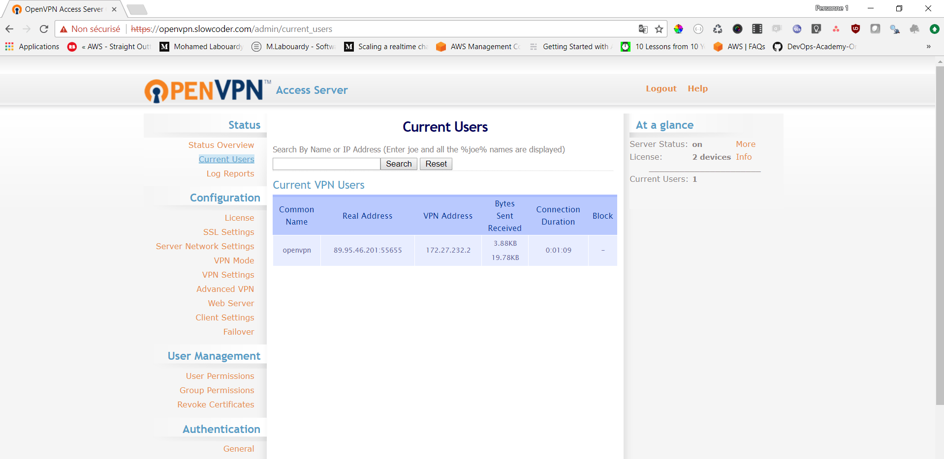This screenshot has height=459, width=944.
Task: Open the Mohamed Labouardy Medium bookmark
Action: [x=202, y=47]
